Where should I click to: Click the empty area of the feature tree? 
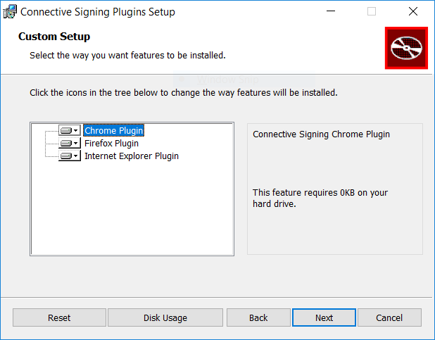(x=132, y=211)
